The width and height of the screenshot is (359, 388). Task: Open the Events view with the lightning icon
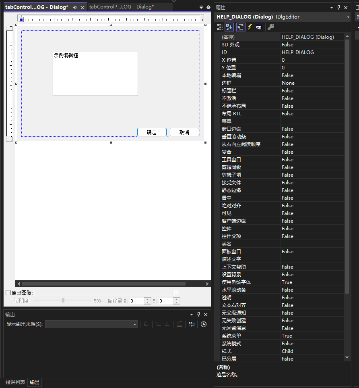[x=250, y=27]
